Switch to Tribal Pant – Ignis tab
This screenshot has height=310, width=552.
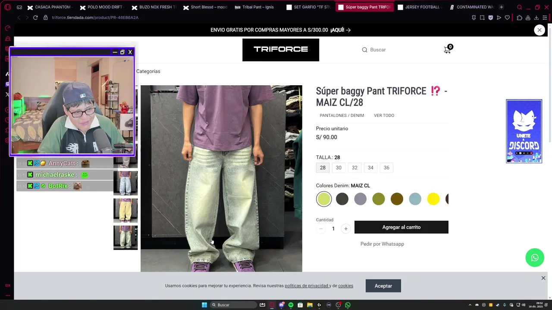point(257,7)
